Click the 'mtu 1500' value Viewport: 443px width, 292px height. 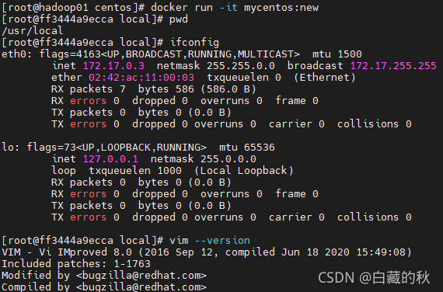337,54
